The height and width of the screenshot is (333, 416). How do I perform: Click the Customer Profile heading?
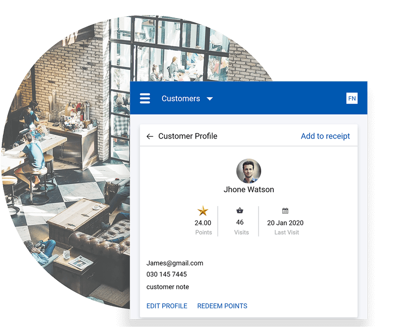tap(188, 136)
